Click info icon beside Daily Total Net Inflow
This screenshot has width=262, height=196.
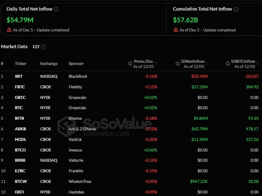[57, 9]
